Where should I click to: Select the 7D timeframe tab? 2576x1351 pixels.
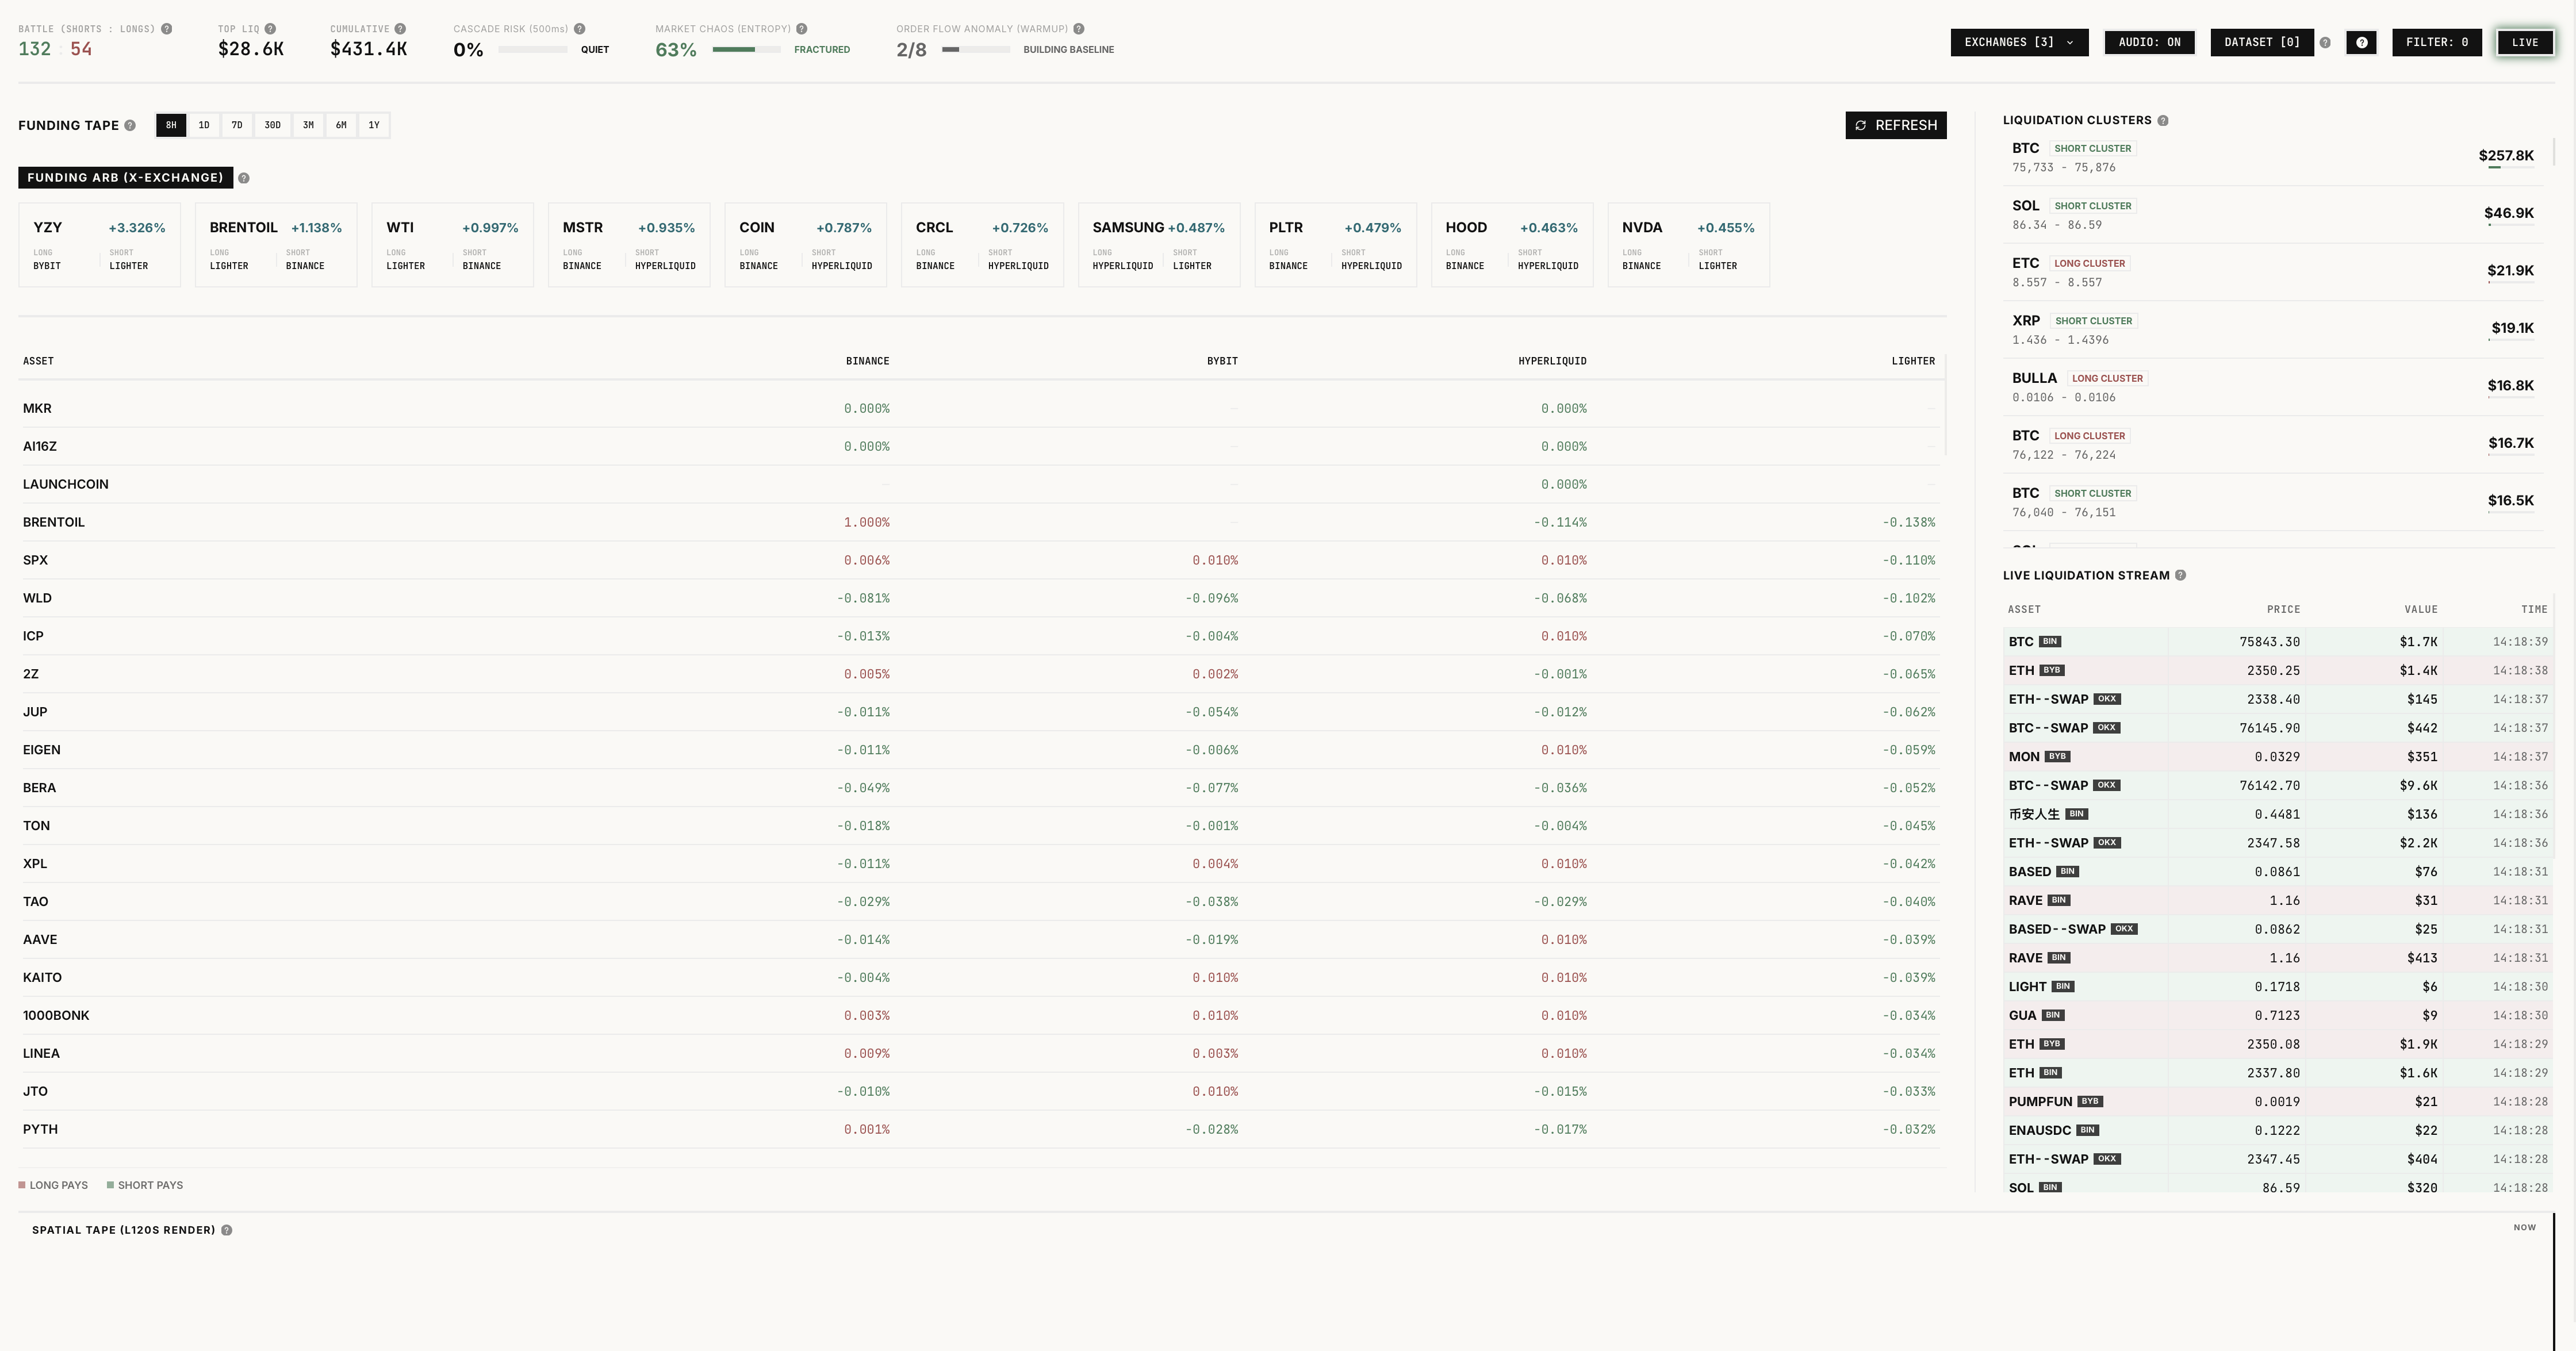pyautogui.click(x=237, y=125)
